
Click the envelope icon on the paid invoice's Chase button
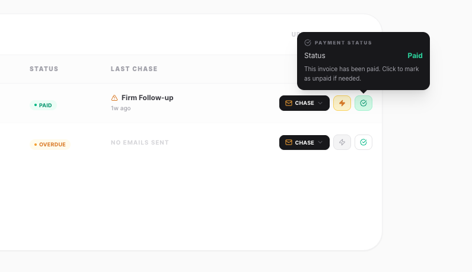pyautogui.click(x=289, y=103)
